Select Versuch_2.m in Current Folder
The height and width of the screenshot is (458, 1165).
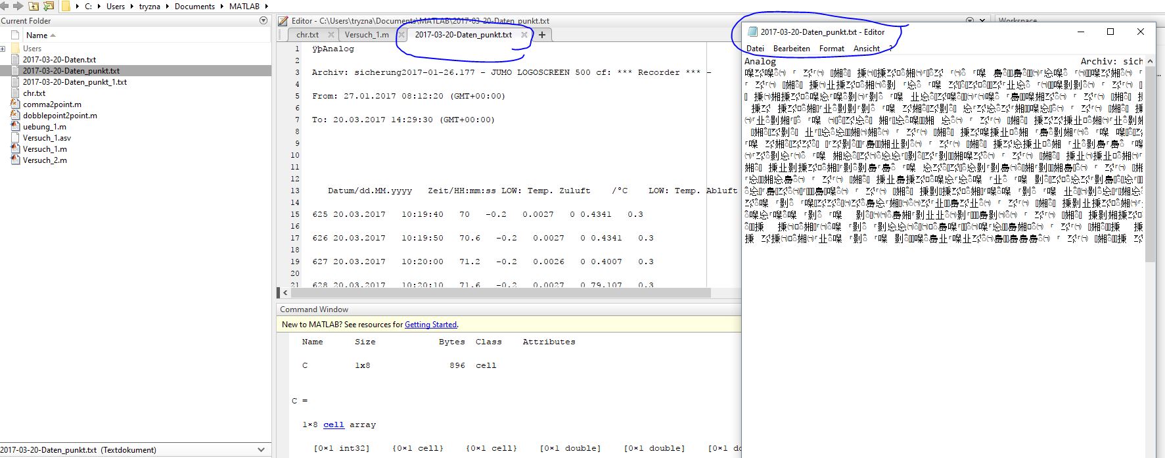(x=45, y=160)
